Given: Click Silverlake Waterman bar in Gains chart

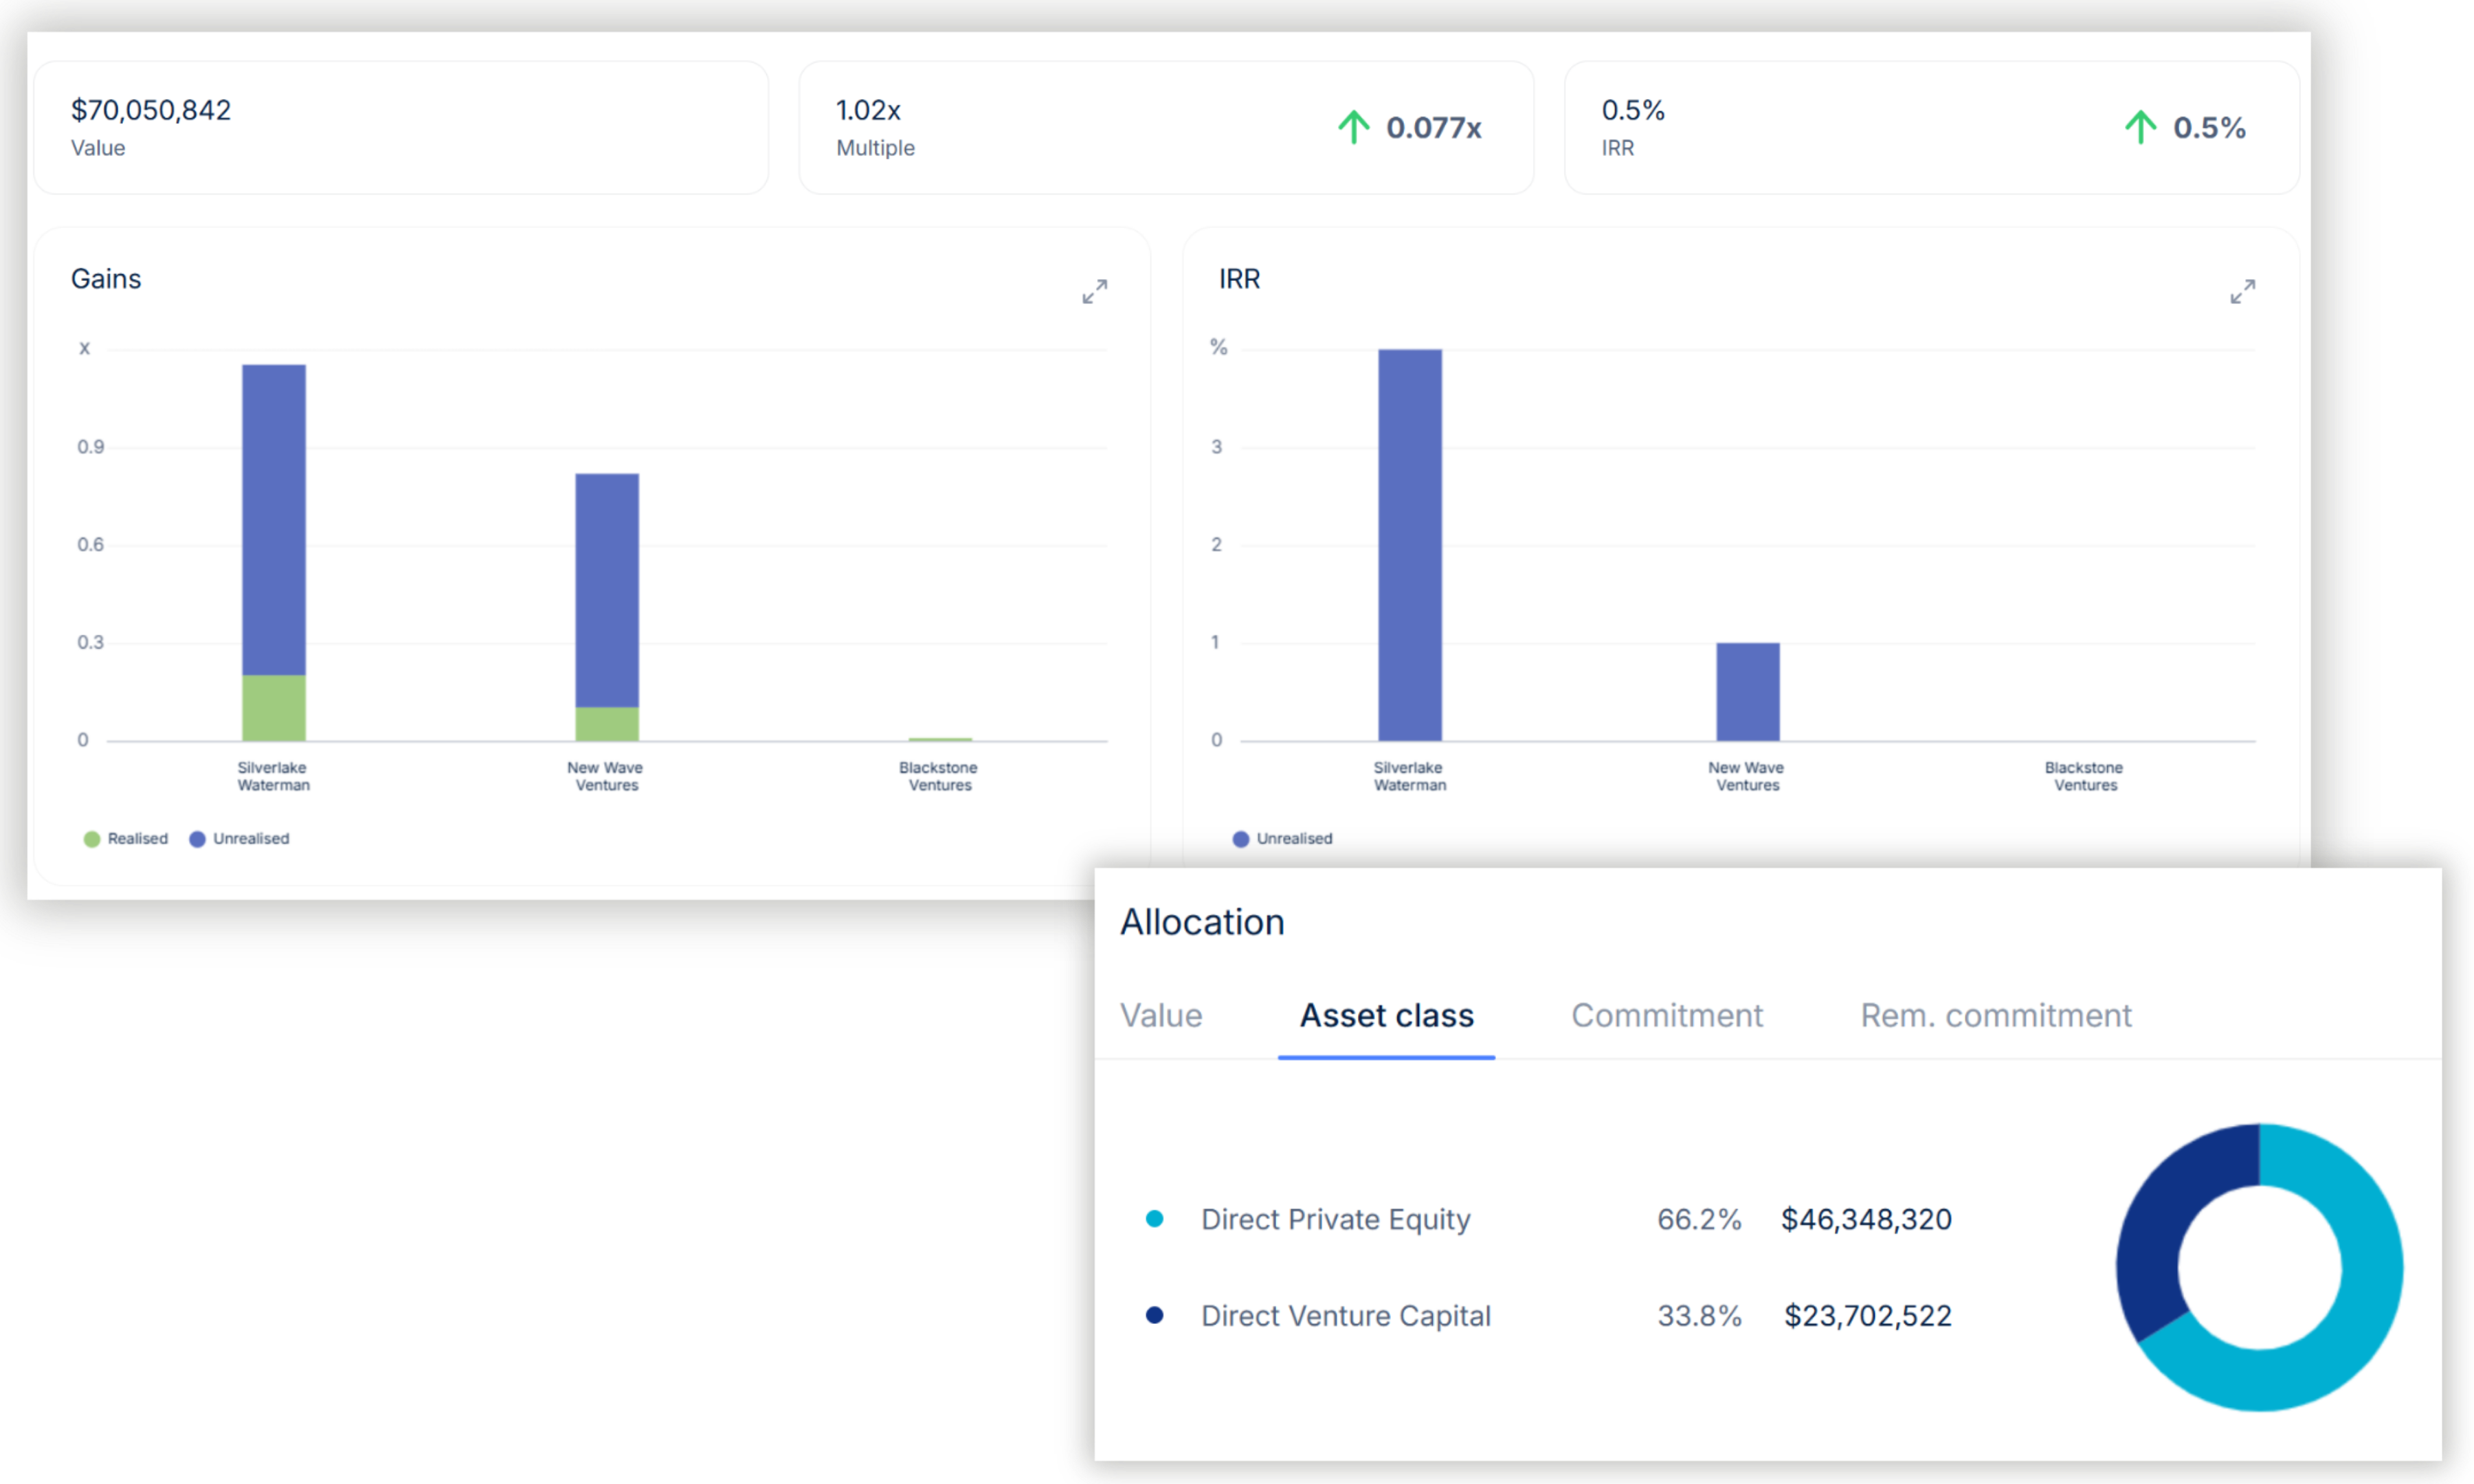Looking at the screenshot, I should click(x=273, y=520).
